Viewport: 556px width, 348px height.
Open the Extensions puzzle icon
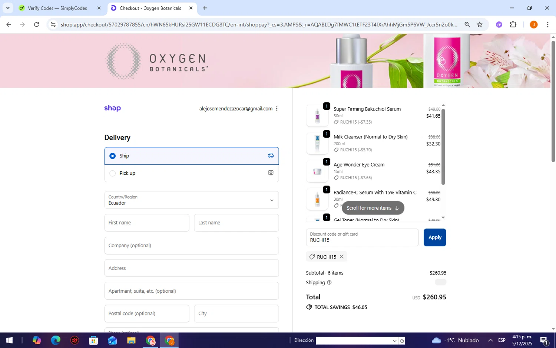[513, 24]
